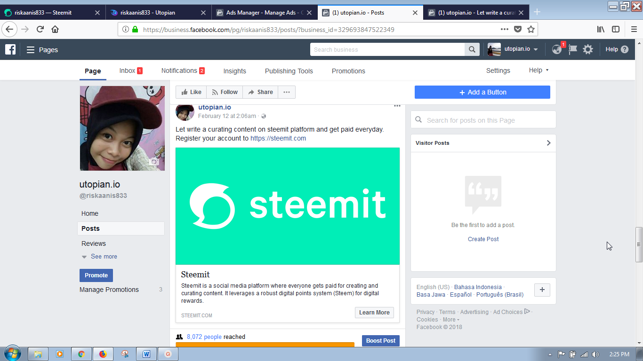Open Firefox hamburger menu
This screenshot has height=361, width=643.
coord(634,29)
